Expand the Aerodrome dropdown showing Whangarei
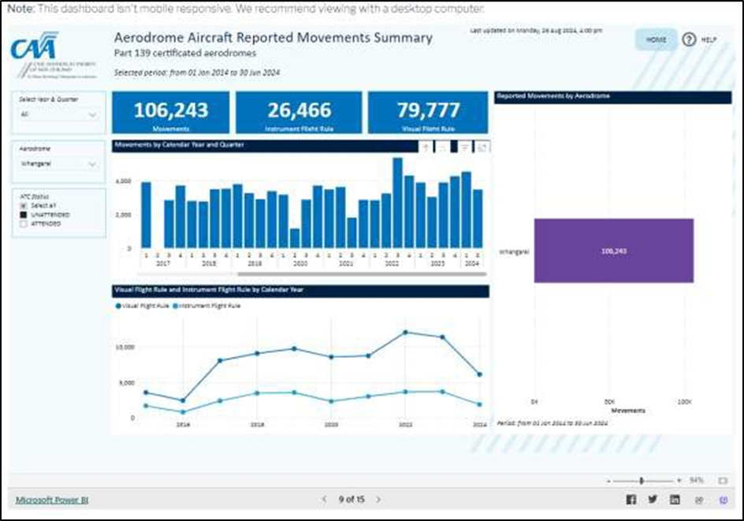Image resolution: width=744 pixels, height=521 pixels. [59, 164]
